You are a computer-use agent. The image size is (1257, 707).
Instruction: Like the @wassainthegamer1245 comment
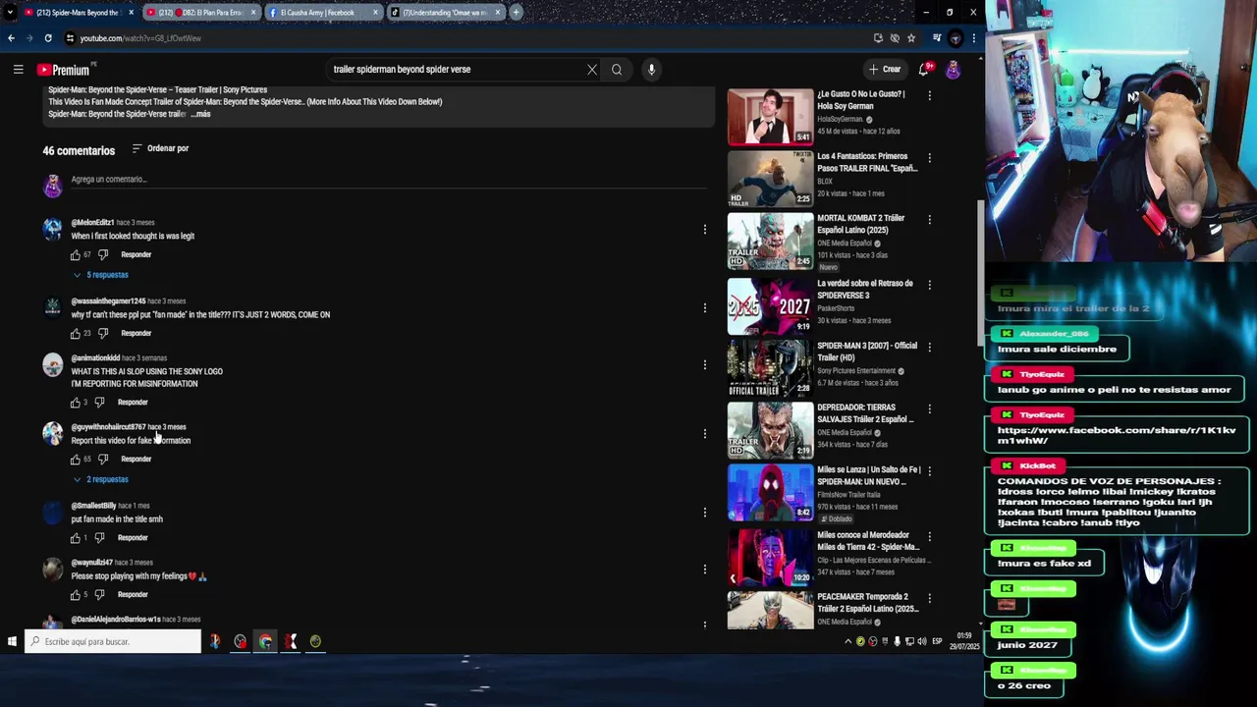pyautogui.click(x=76, y=333)
